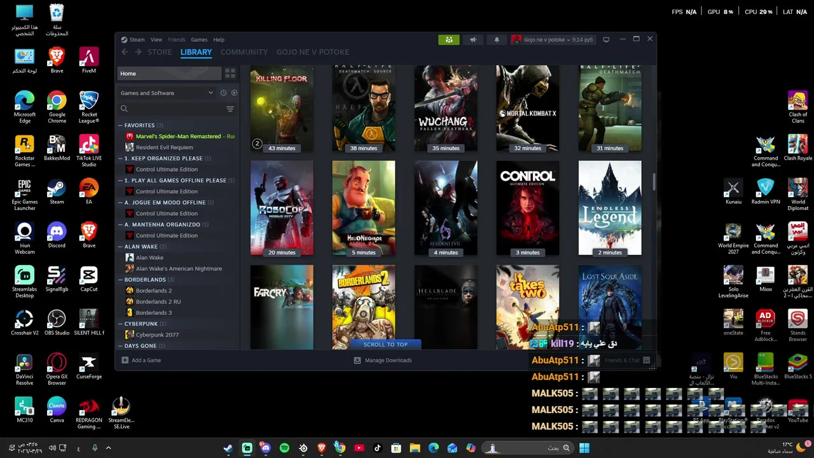Open Endless Legend game cover
This screenshot has height=458, width=814.
[610, 208]
